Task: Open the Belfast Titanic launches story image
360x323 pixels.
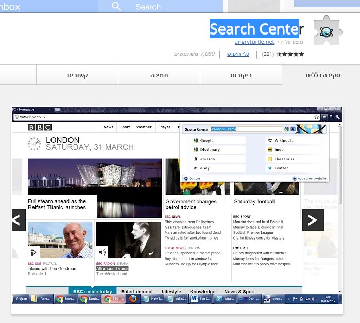Action: click(95, 176)
